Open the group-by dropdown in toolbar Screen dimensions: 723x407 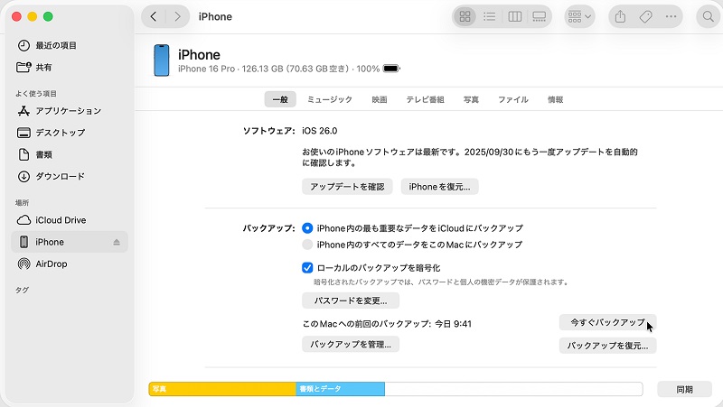[x=579, y=17]
